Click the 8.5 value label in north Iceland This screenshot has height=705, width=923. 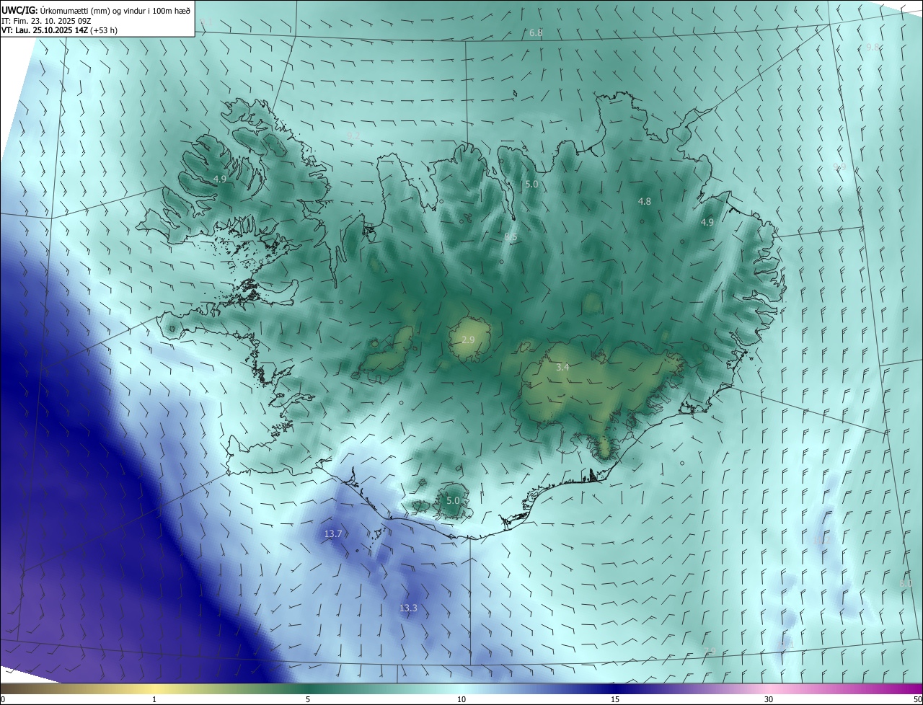tap(511, 236)
